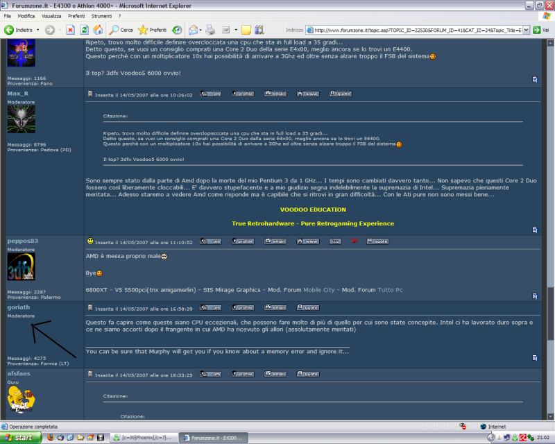This screenshot has width=555, height=444.
Task: Click Max_R's alien face avatar
Action: click(x=22, y=119)
